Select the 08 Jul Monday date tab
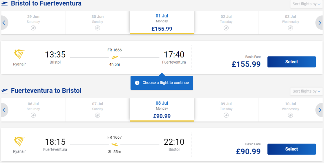The height and width of the screenshot is (163, 324). [x=162, y=110]
